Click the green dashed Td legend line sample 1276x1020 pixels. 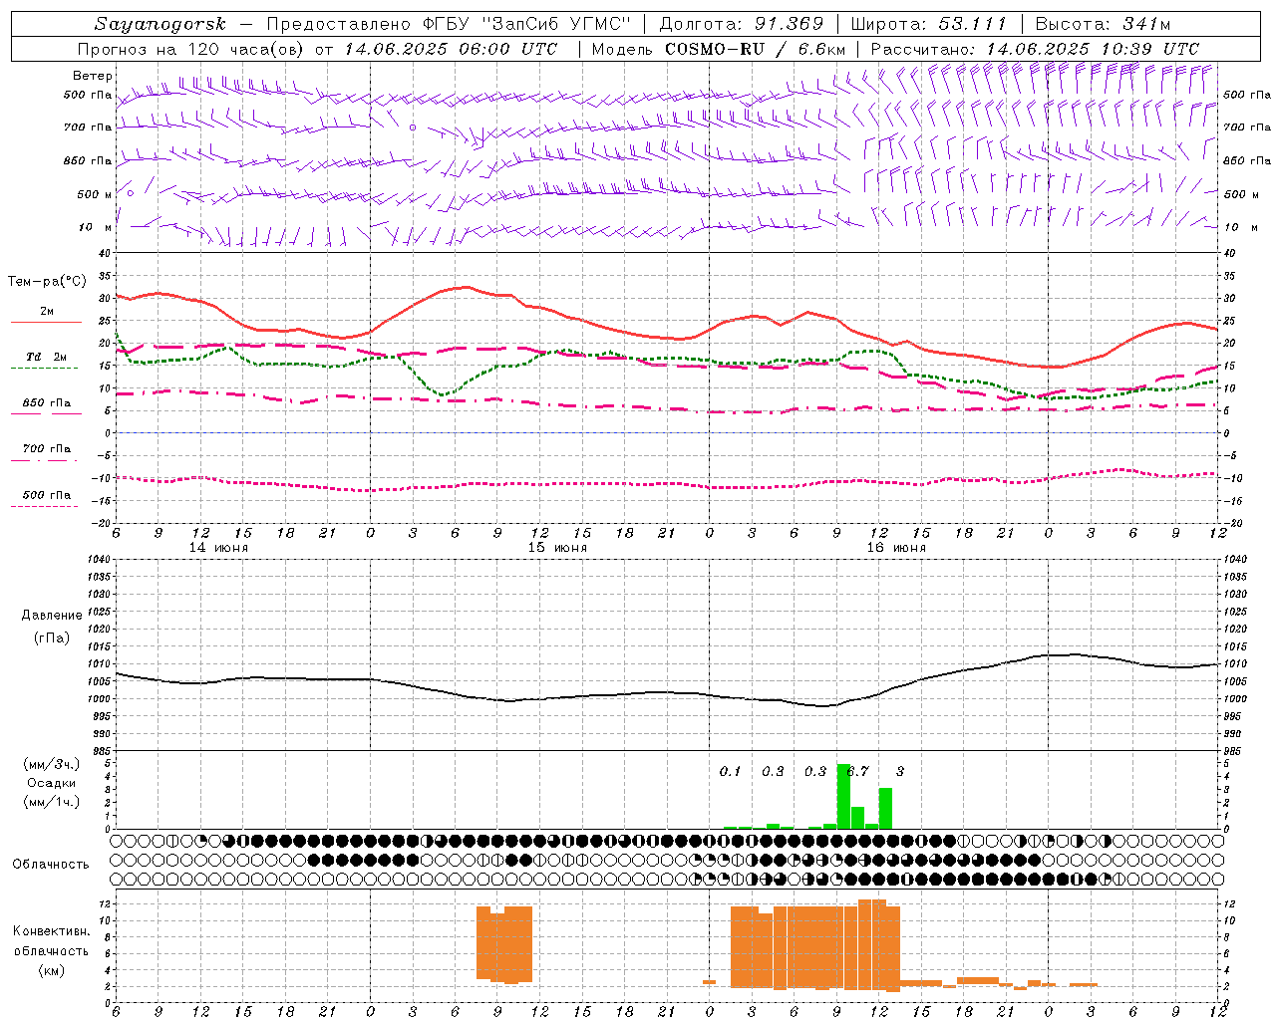pos(44,369)
